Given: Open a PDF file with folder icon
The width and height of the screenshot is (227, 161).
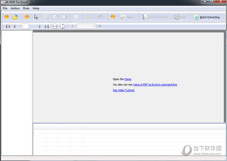Looking at the screenshot, I should pos(15,17).
